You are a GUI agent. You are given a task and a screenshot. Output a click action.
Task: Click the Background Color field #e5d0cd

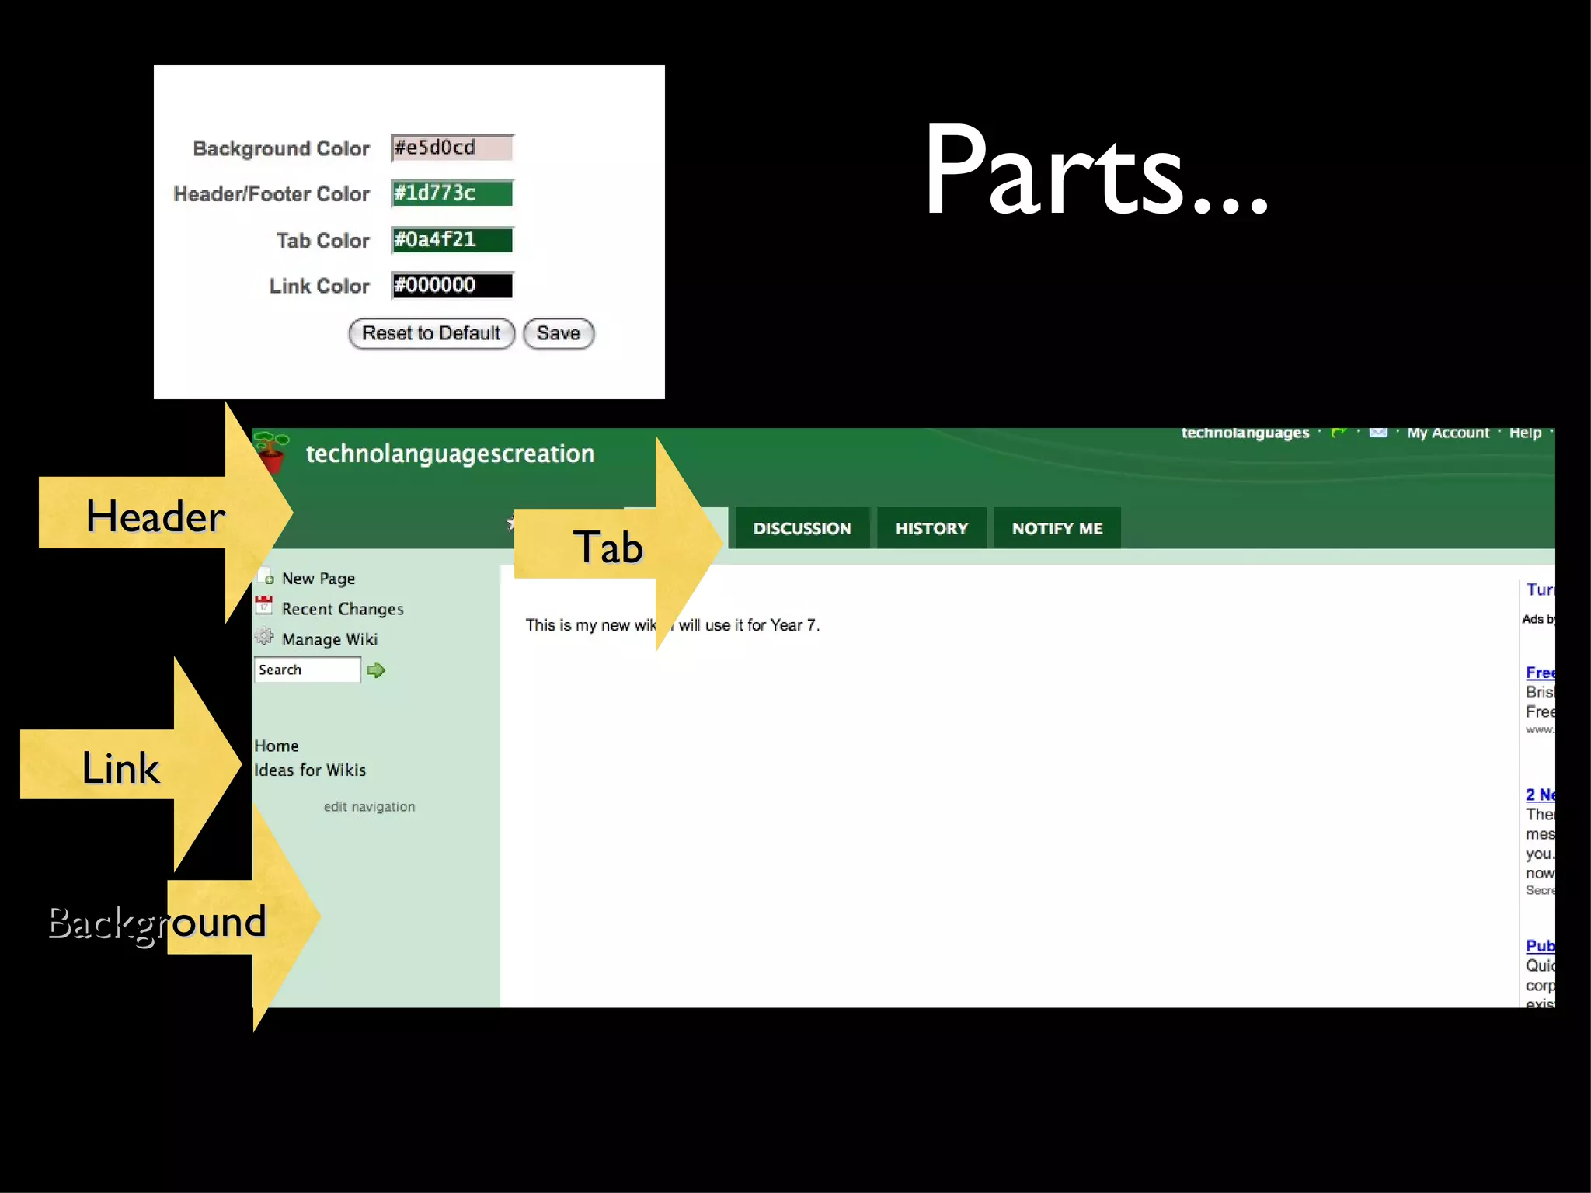coord(451,148)
